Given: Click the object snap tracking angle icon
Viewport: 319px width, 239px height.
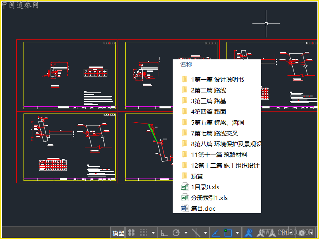Looking at the screenshot, I should (x=216, y=233).
